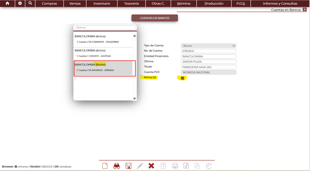Duplicate the record with the copy pages icon
The width and height of the screenshot is (310, 171).
(x=197, y=165)
